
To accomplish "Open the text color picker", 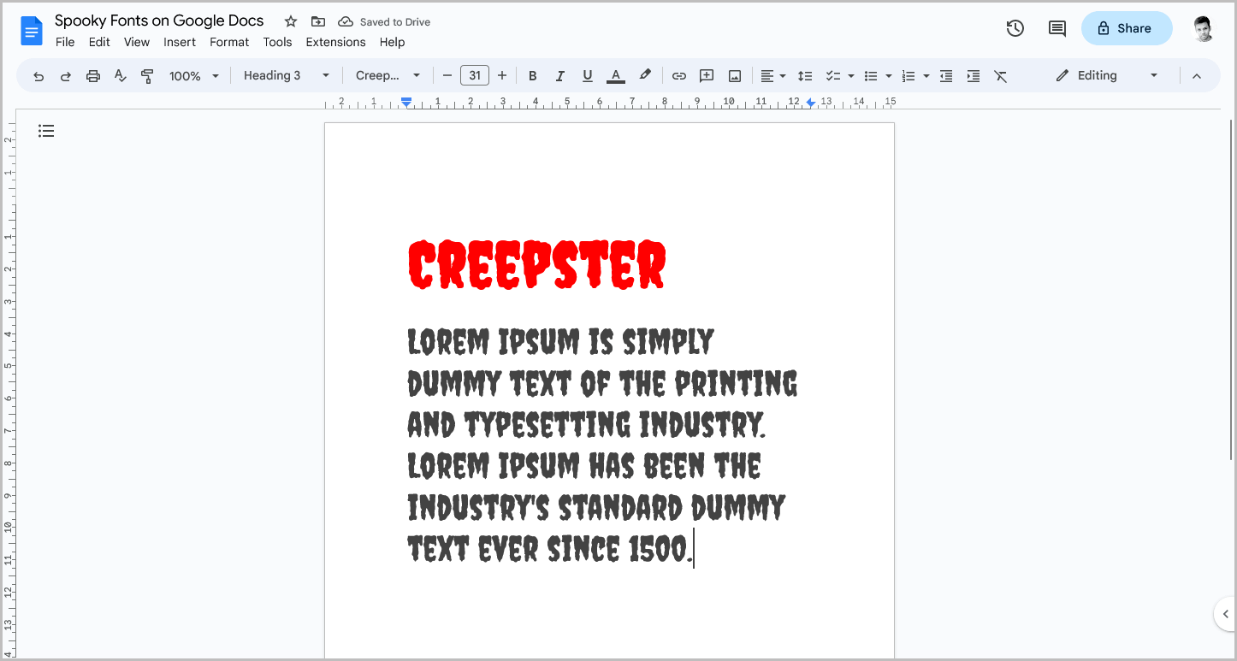I will pos(615,75).
